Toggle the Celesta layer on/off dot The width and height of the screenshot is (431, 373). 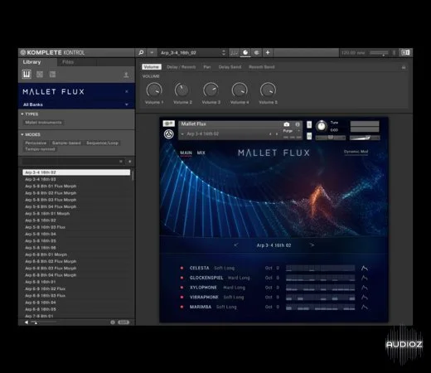point(182,268)
